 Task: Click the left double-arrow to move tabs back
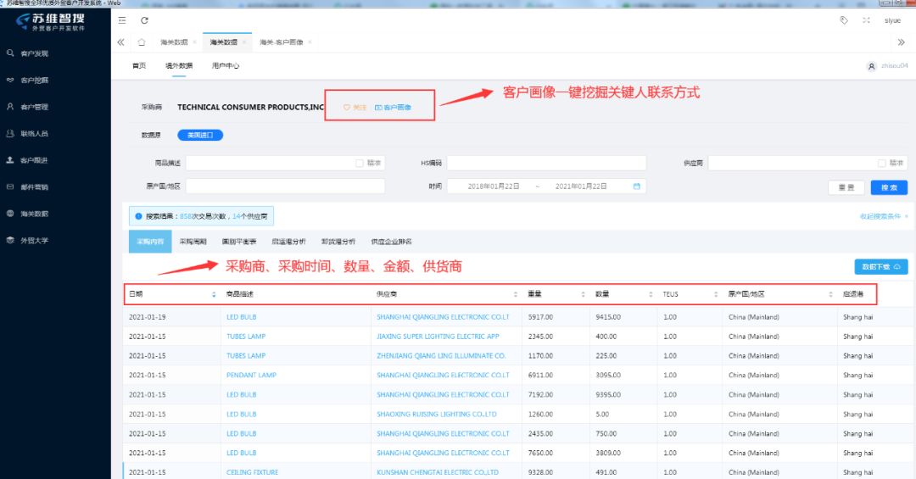(x=121, y=42)
